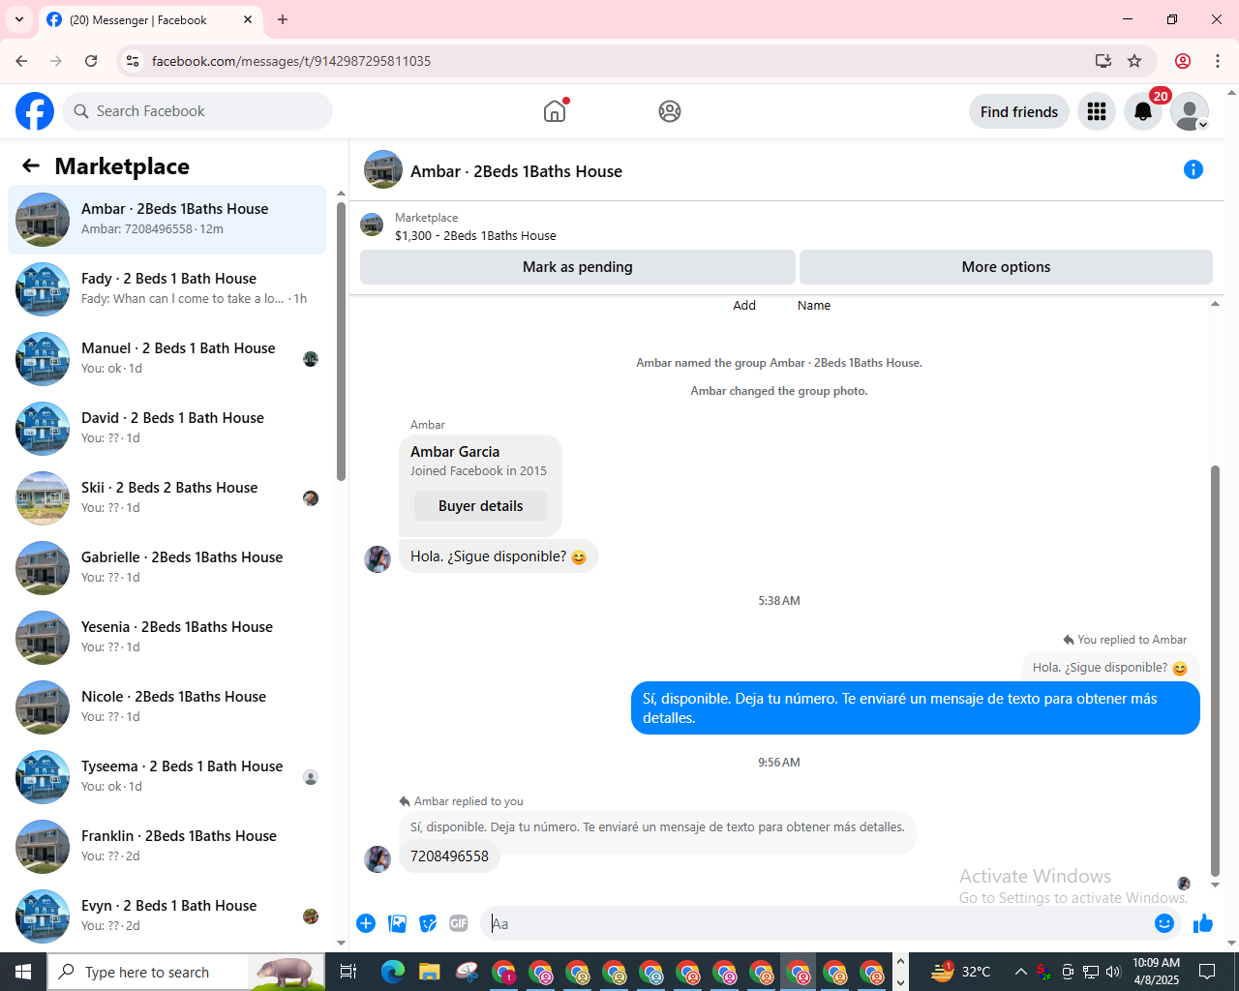Open the Groups icon in top bar
The height and width of the screenshot is (991, 1239).
point(670,111)
